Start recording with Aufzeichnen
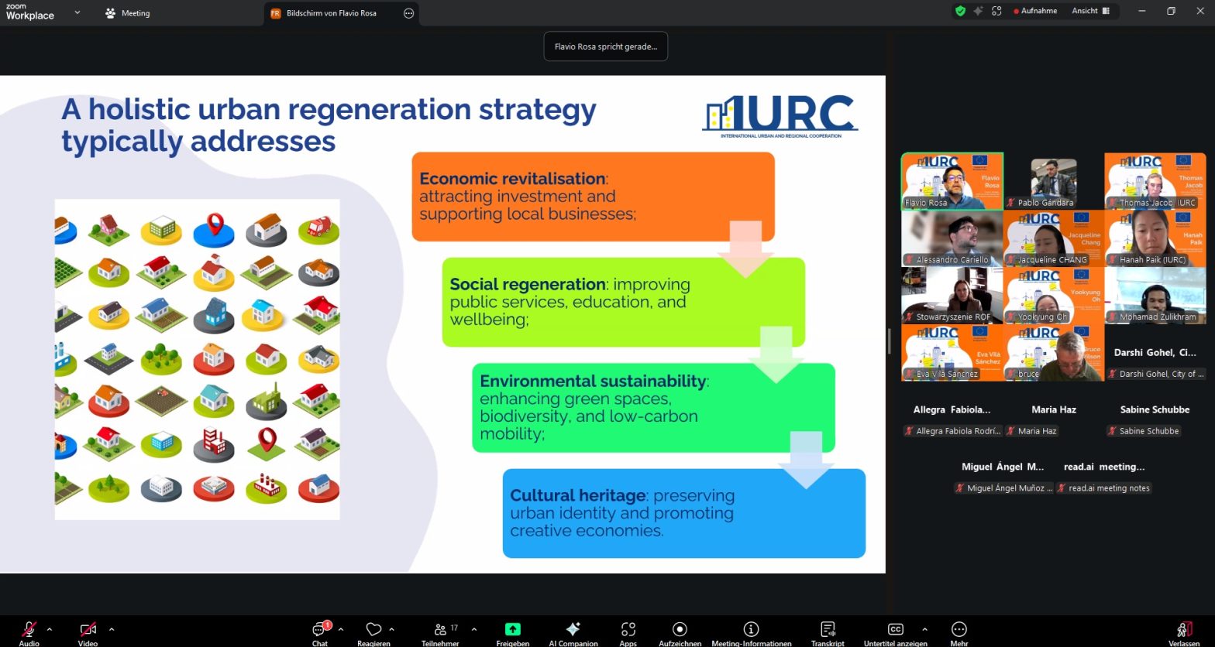1215x647 pixels. point(680,630)
